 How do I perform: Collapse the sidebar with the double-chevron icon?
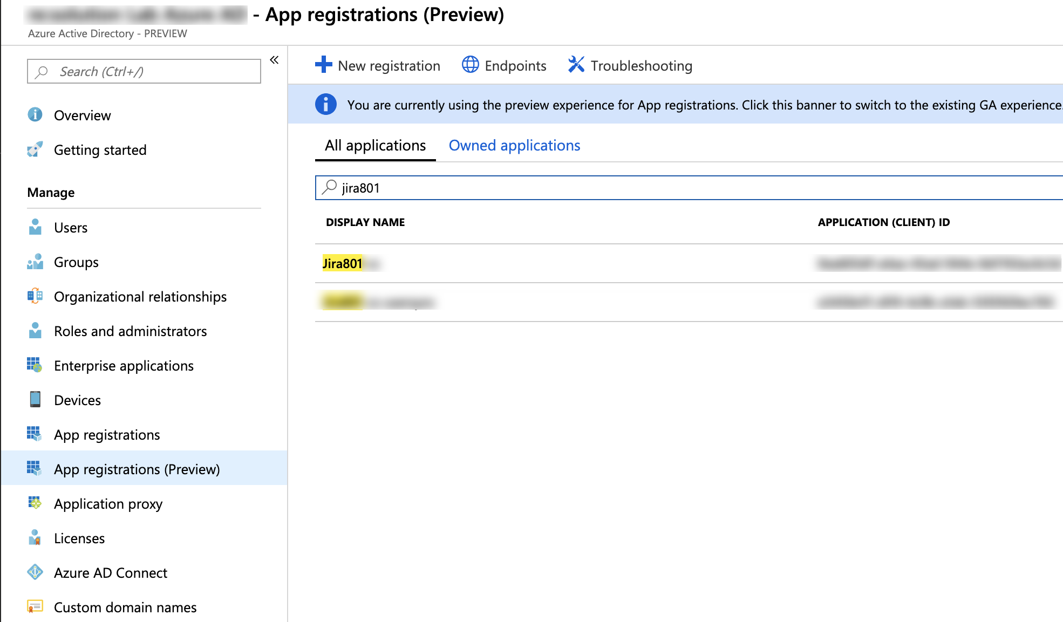274,60
